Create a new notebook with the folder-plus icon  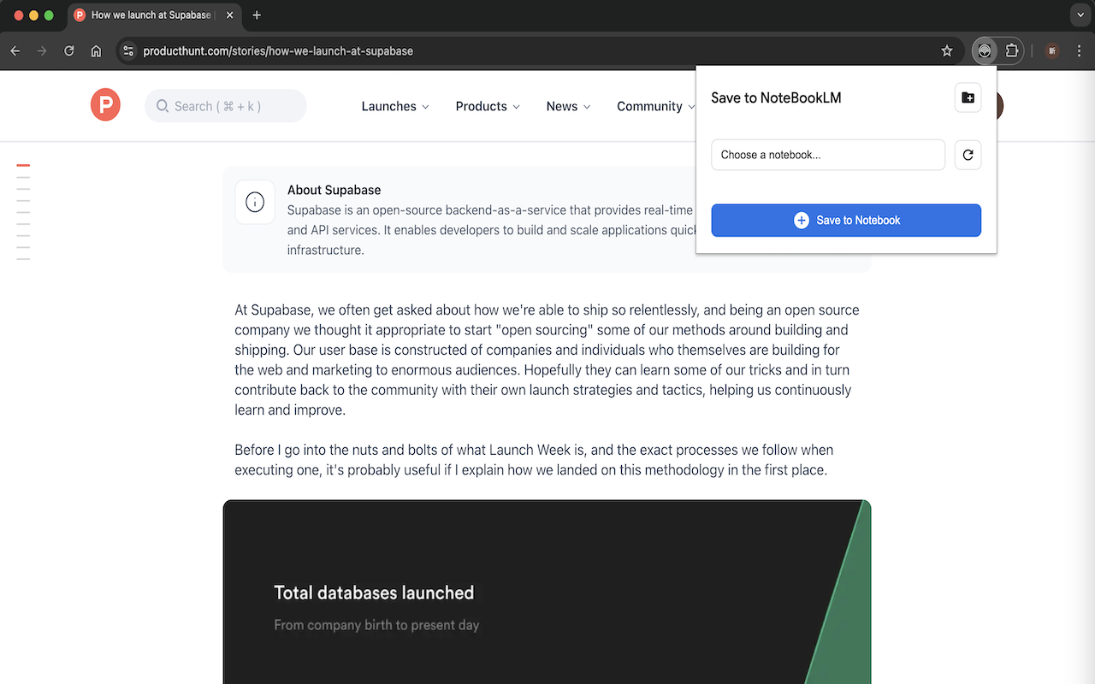968,97
